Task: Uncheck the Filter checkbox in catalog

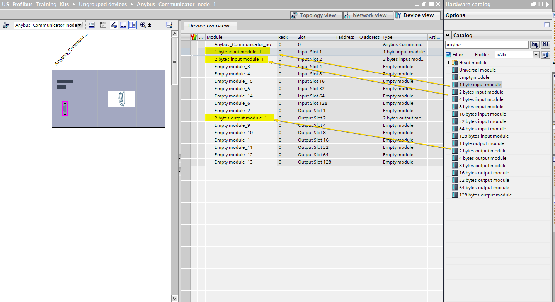Action: (x=448, y=55)
